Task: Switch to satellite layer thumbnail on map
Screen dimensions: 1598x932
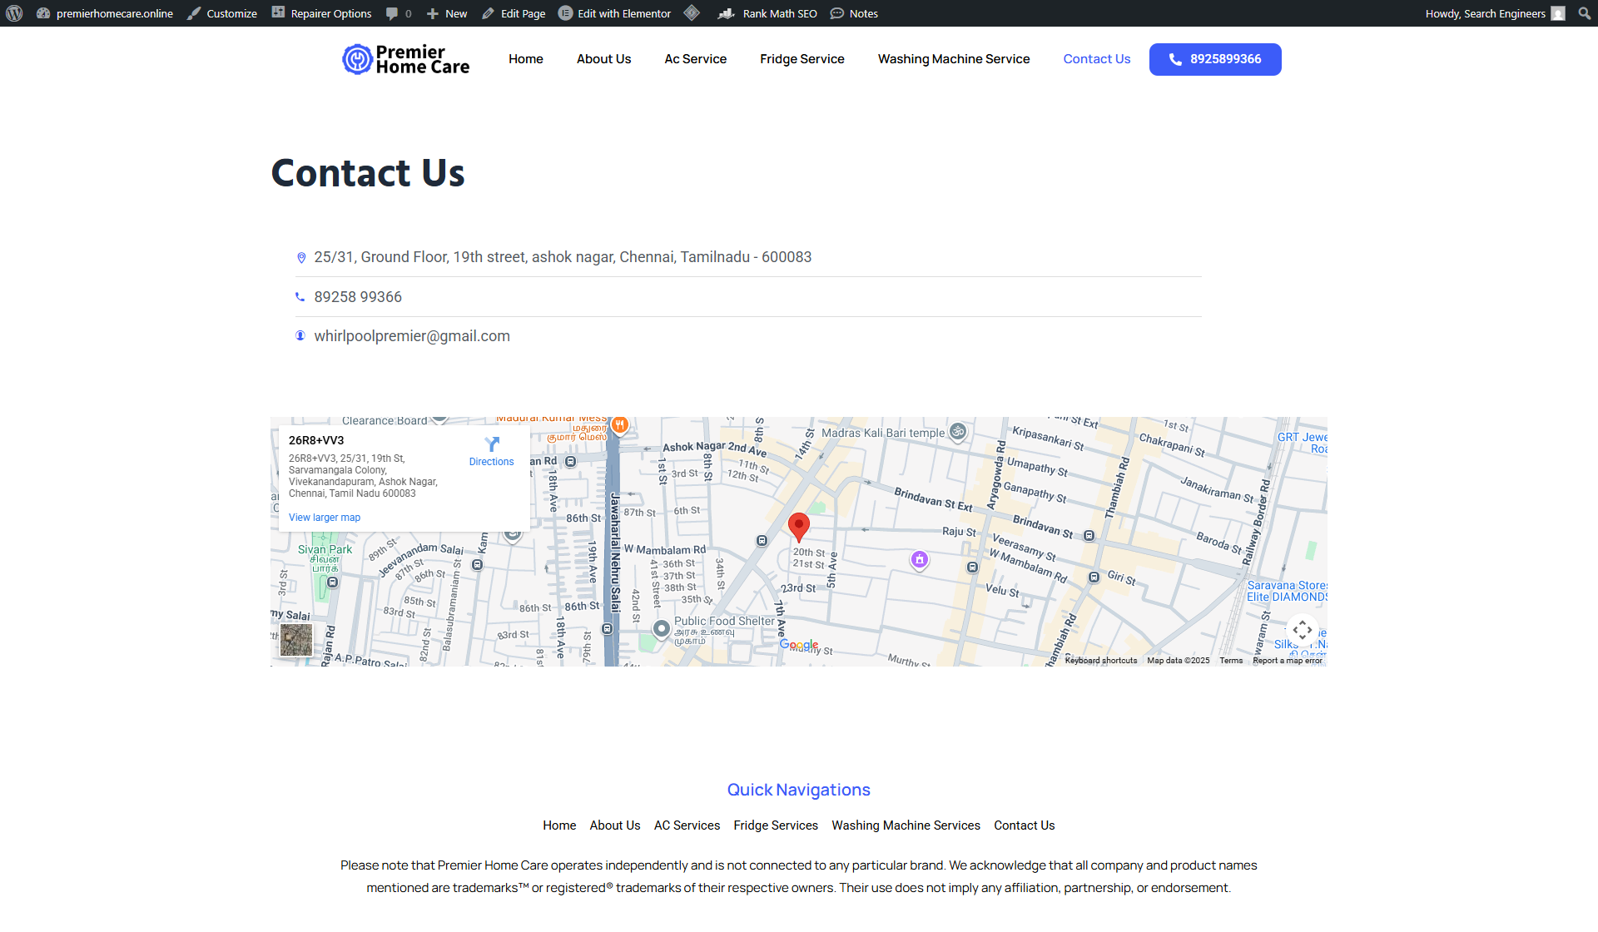Action: tap(296, 640)
